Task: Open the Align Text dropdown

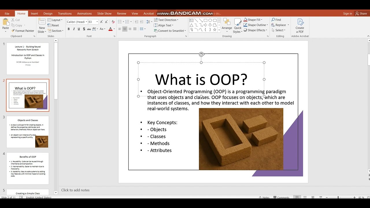Action: (164, 25)
